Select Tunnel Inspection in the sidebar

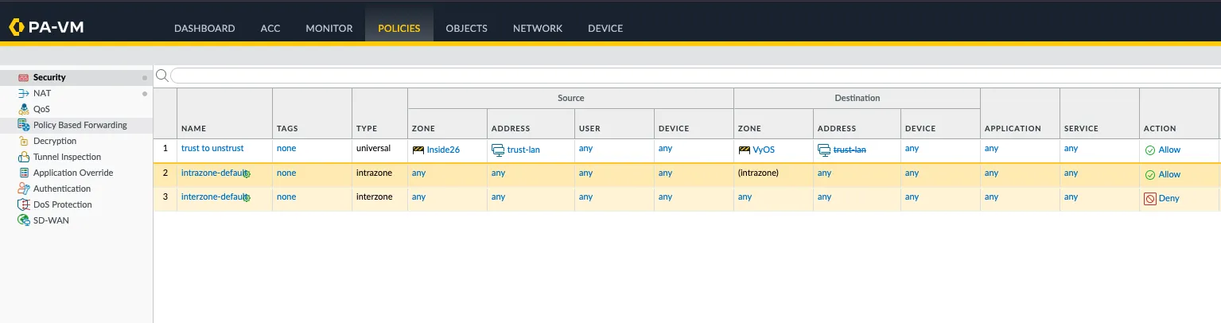[x=68, y=157]
